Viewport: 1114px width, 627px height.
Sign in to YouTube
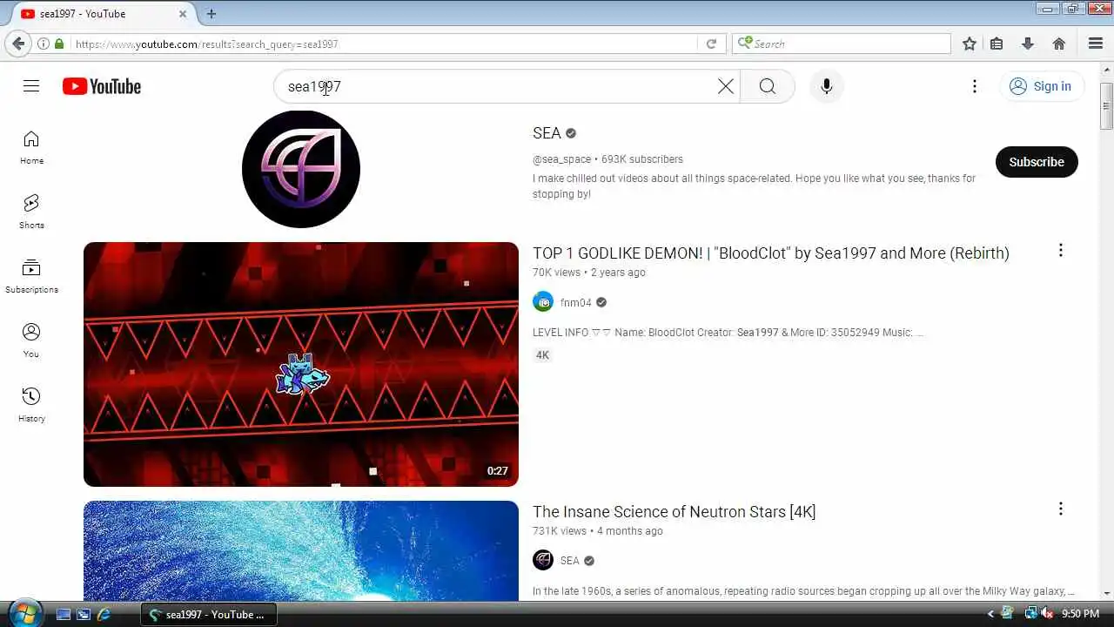click(1041, 86)
